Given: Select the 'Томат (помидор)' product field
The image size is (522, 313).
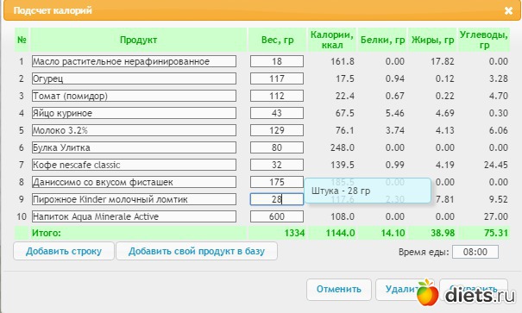Looking at the screenshot, I should 134,96.
